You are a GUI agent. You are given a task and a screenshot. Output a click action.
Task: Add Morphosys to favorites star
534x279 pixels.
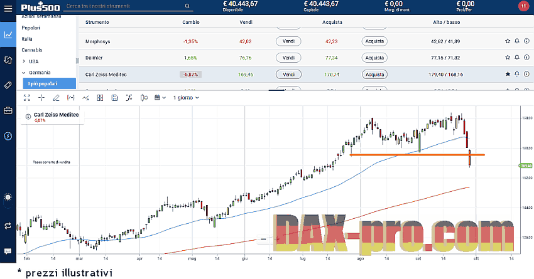[x=508, y=41]
